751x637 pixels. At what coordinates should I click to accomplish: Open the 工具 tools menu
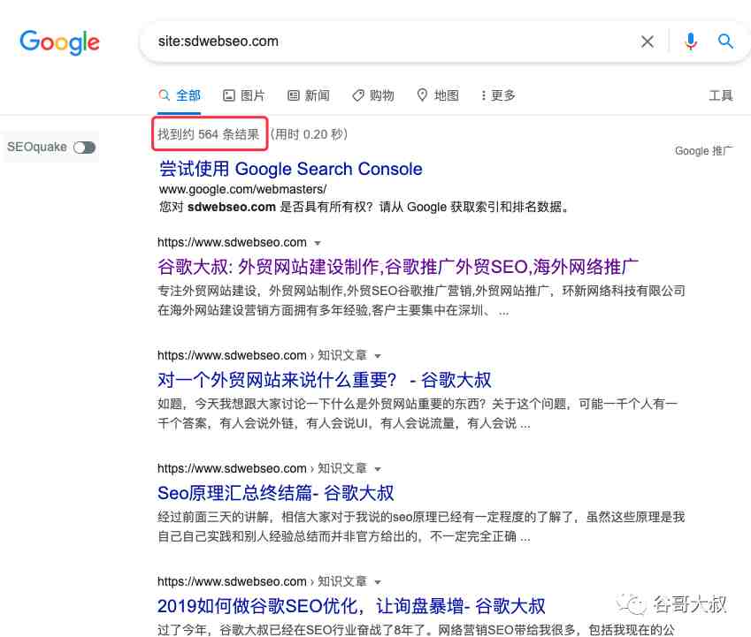pos(721,95)
